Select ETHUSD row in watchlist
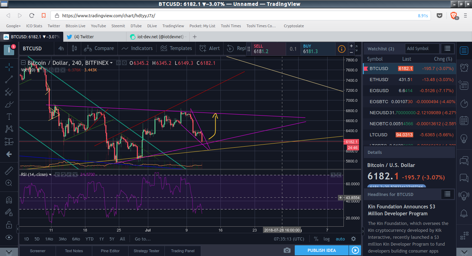 click(x=409, y=80)
